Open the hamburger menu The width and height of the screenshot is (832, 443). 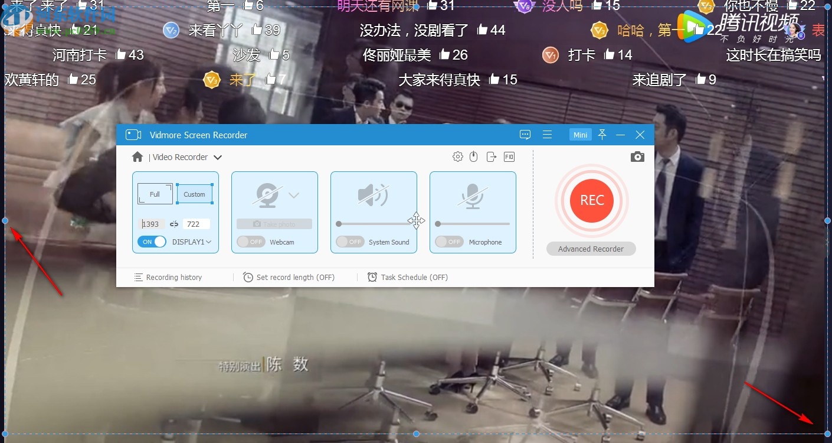coord(548,135)
